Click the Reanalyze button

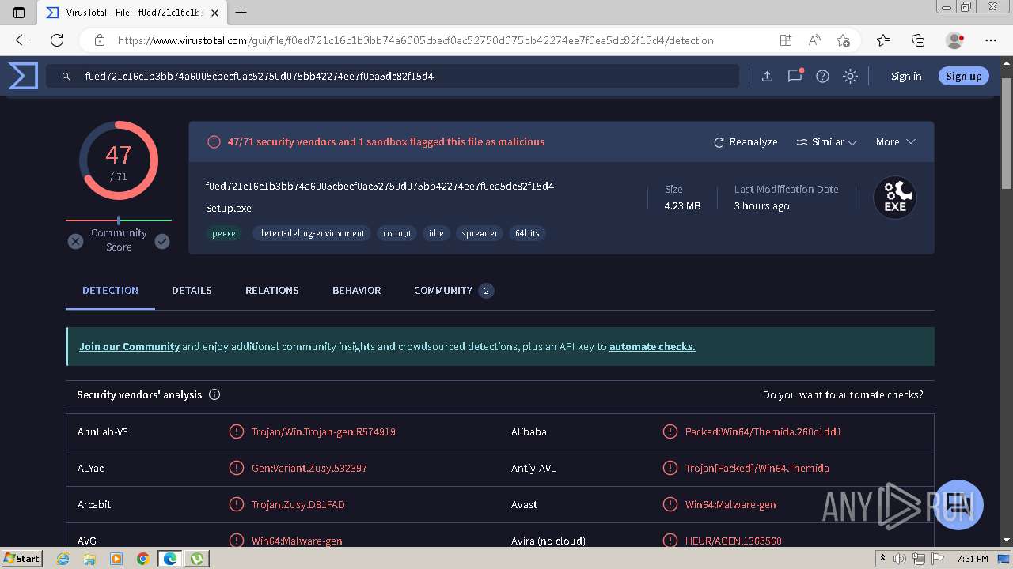pyautogui.click(x=746, y=142)
